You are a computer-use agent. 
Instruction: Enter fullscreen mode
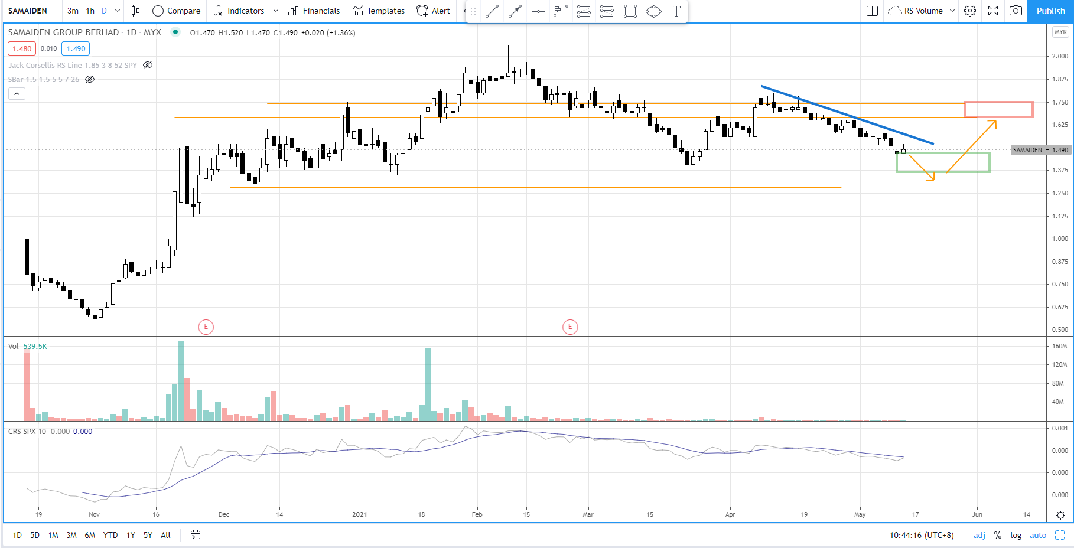tap(993, 11)
